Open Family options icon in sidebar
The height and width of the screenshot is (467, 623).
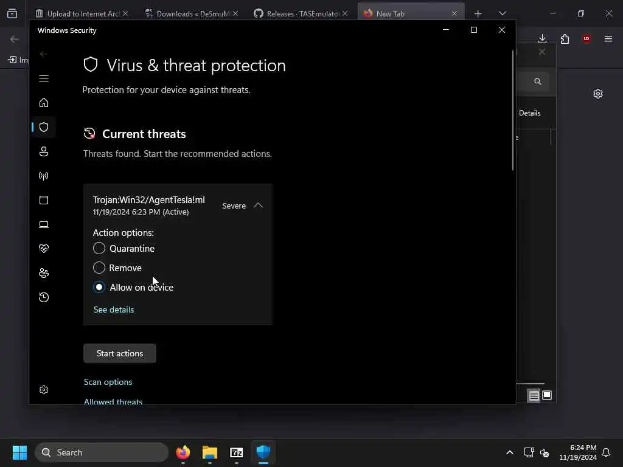point(44,273)
